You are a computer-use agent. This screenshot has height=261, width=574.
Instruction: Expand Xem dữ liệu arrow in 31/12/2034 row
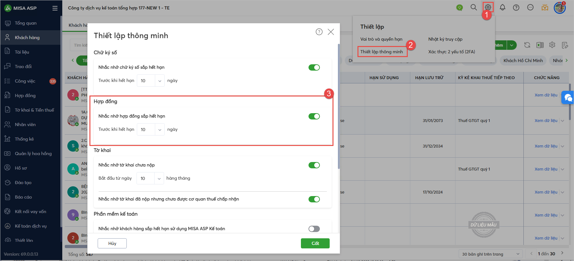pos(563,146)
